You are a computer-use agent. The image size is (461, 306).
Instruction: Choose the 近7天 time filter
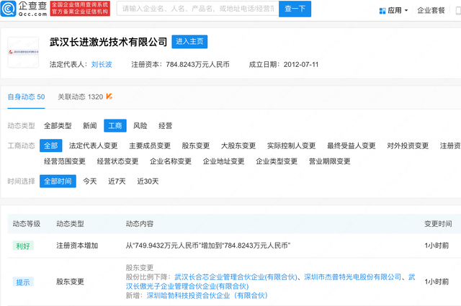117,181
